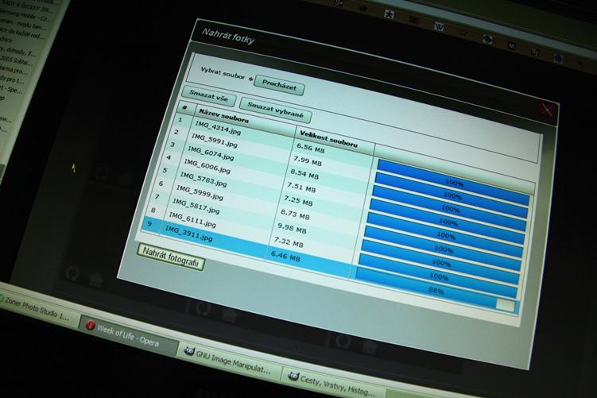Click the Nahrát fotografii upload button
The image size is (597, 398).
(x=171, y=257)
